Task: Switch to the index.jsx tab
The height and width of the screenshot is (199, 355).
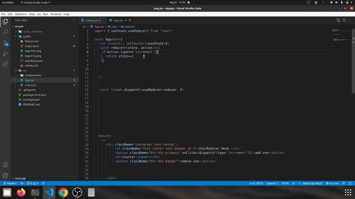Action: [x=92, y=20]
